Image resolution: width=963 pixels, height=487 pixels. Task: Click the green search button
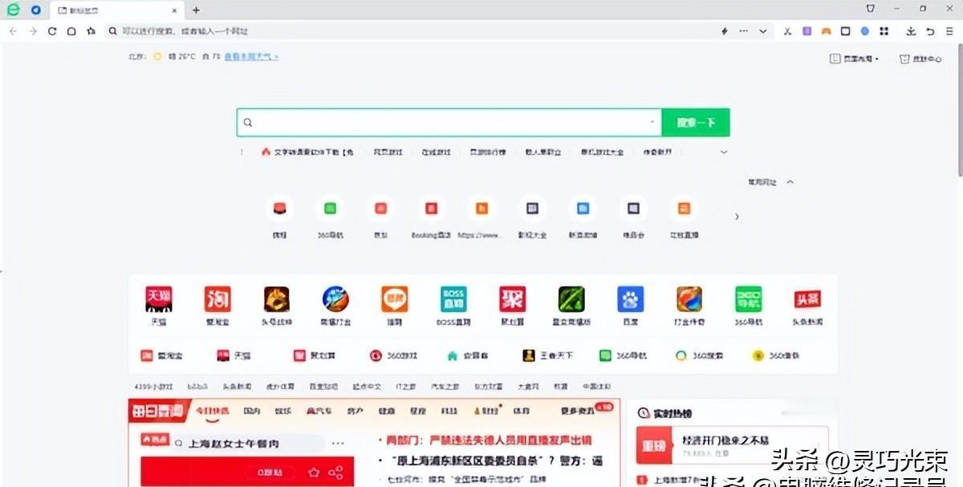point(696,123)
